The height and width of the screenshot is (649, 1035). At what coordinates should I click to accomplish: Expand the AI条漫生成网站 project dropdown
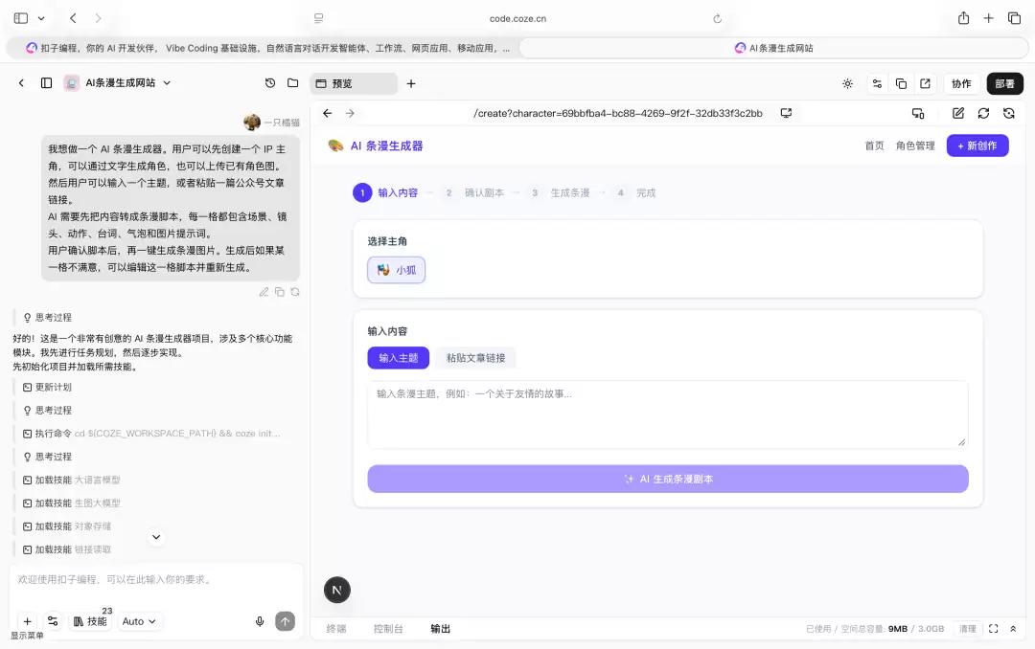tap(167, 83)
